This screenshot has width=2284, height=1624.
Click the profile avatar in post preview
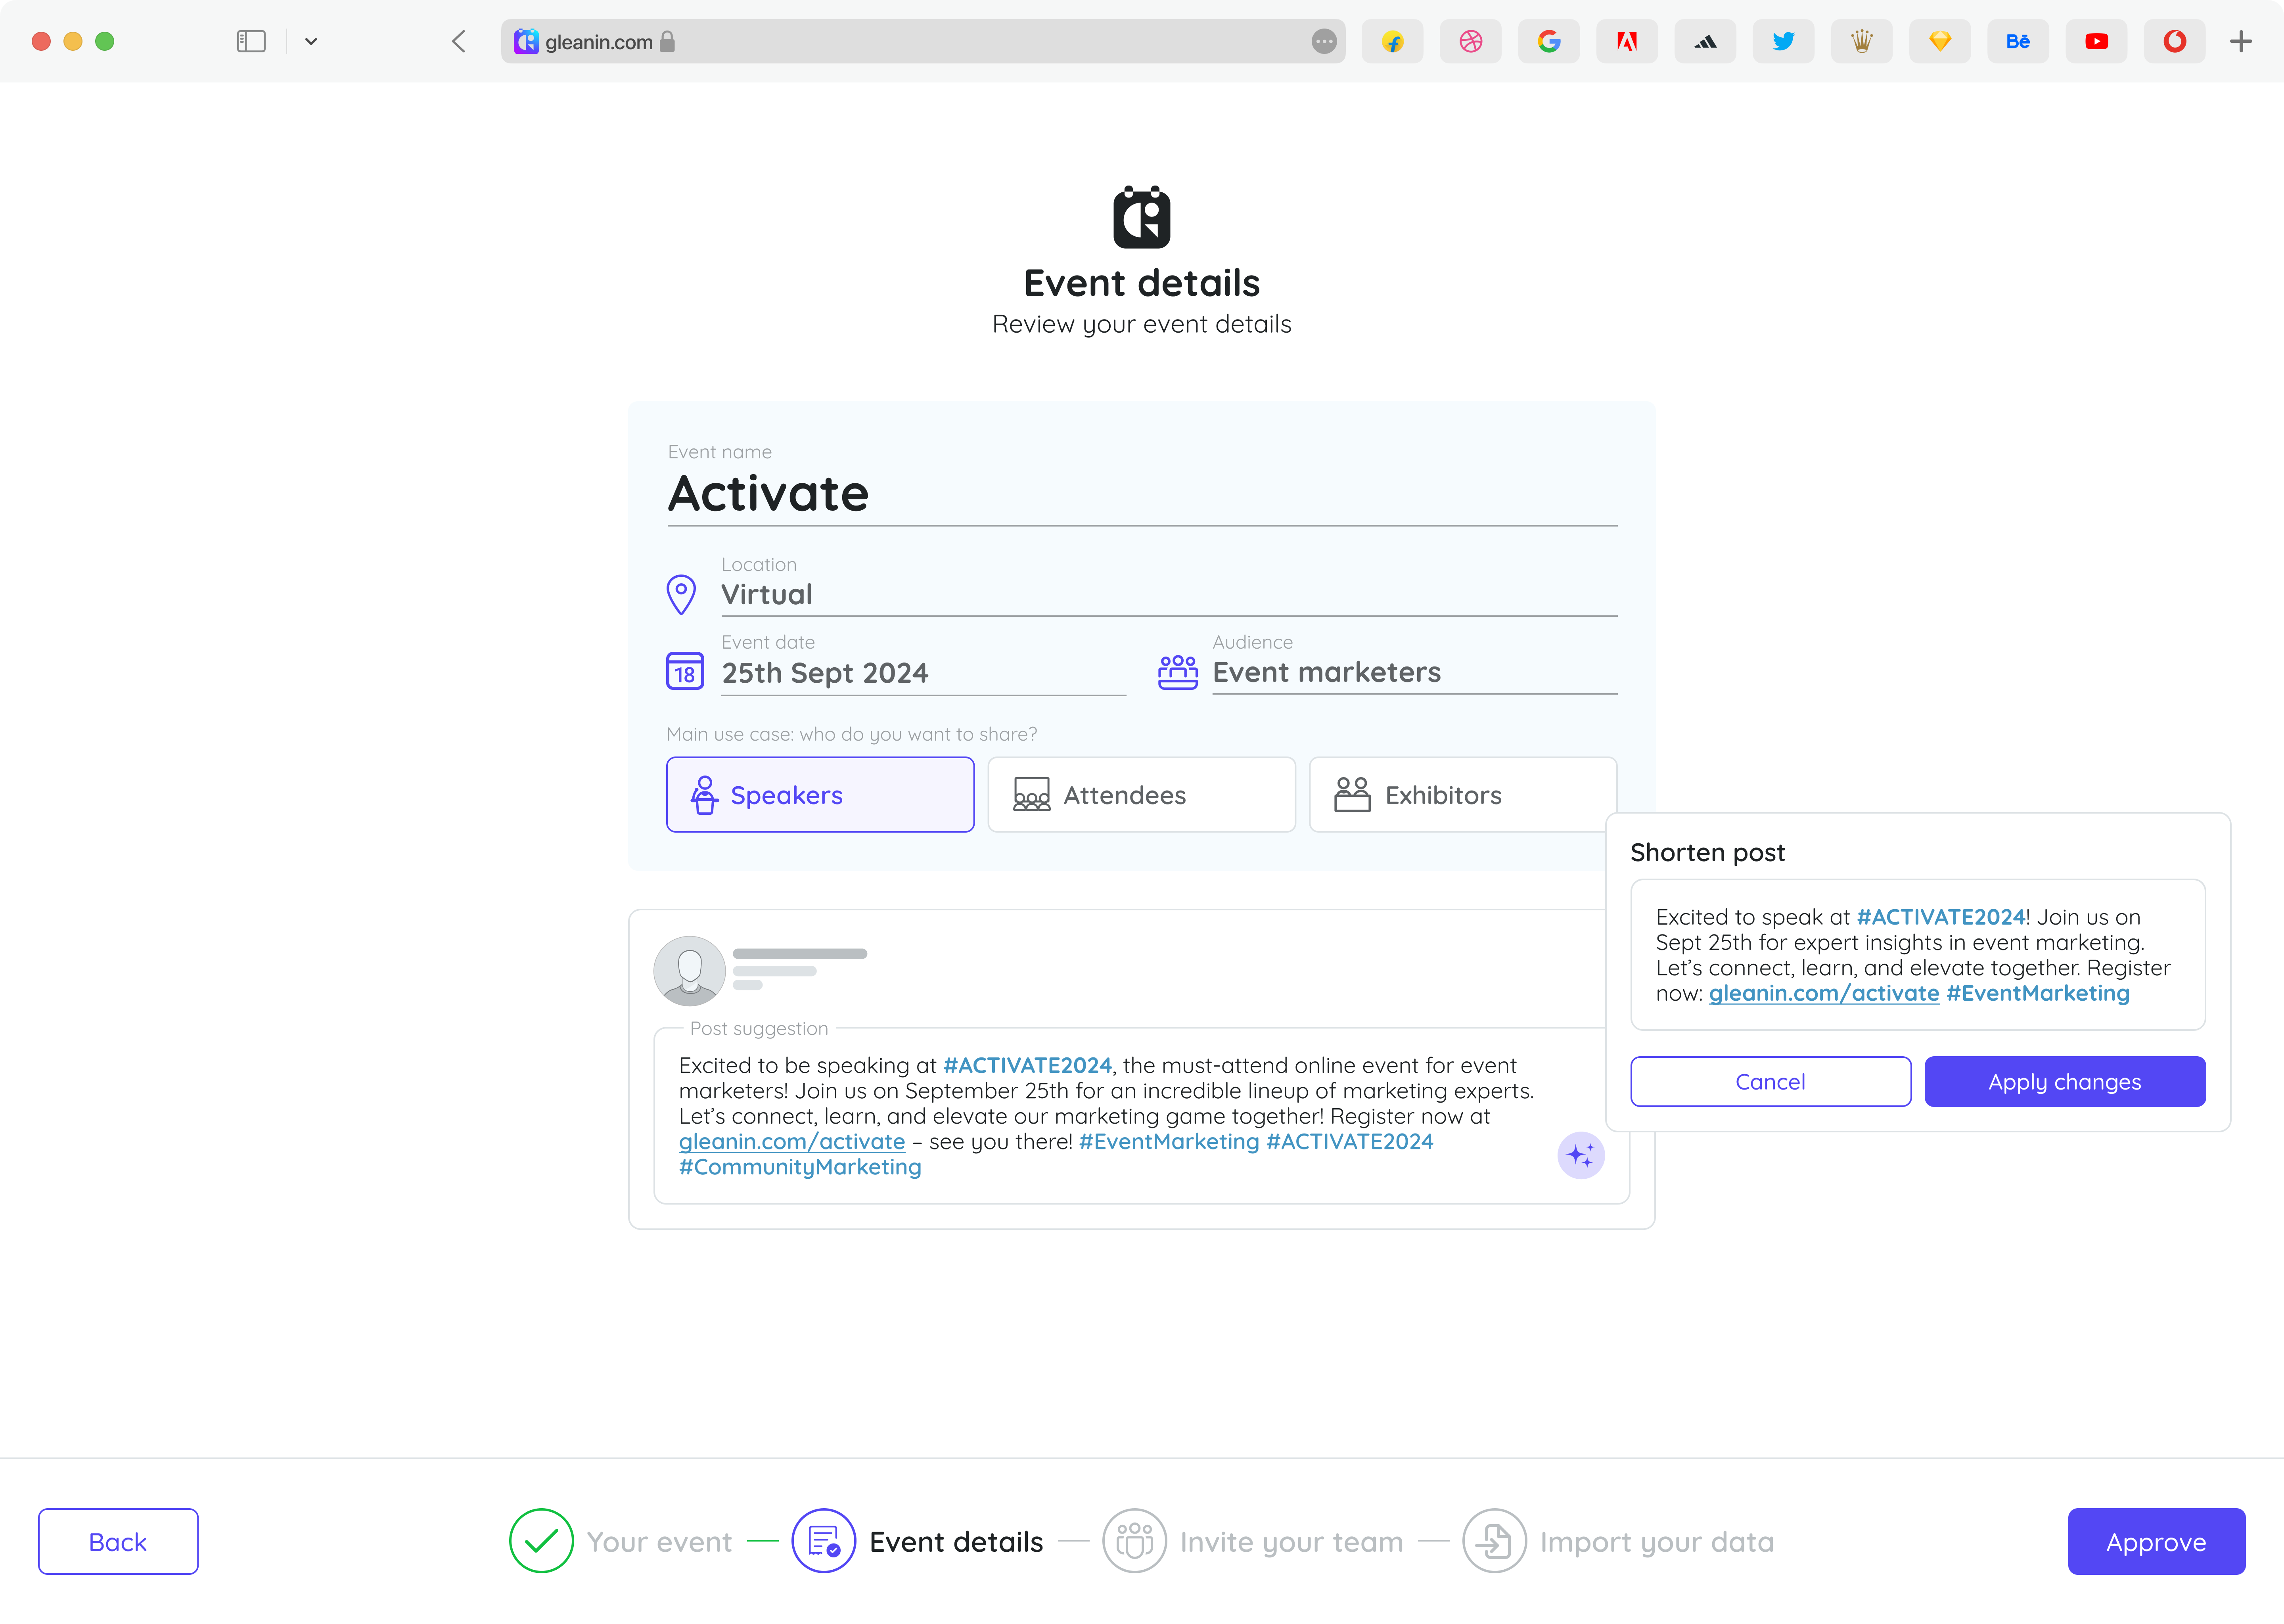click(x=689, y=971)
